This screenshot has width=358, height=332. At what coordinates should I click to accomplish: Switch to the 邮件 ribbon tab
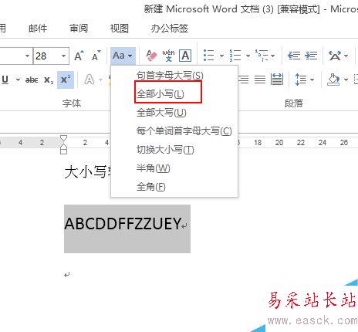38,28
